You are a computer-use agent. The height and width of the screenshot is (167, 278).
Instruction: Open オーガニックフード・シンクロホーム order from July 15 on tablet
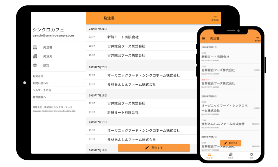click(x=144, y=131)
